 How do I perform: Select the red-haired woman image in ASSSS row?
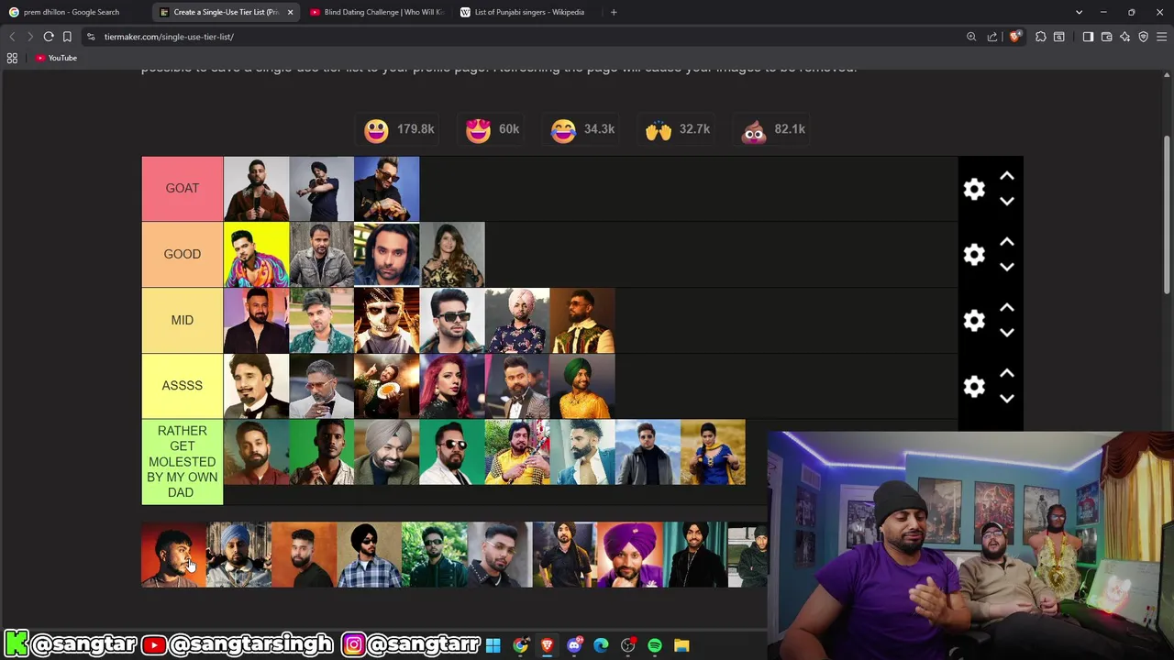pyautogui.click(x=452, y=387)
